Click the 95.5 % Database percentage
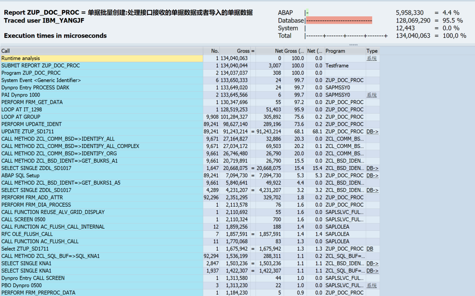Viewport: 475px width, 296px height. point(453,21)
